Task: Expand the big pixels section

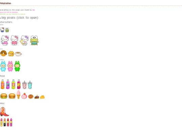Action: pos(19,18)
